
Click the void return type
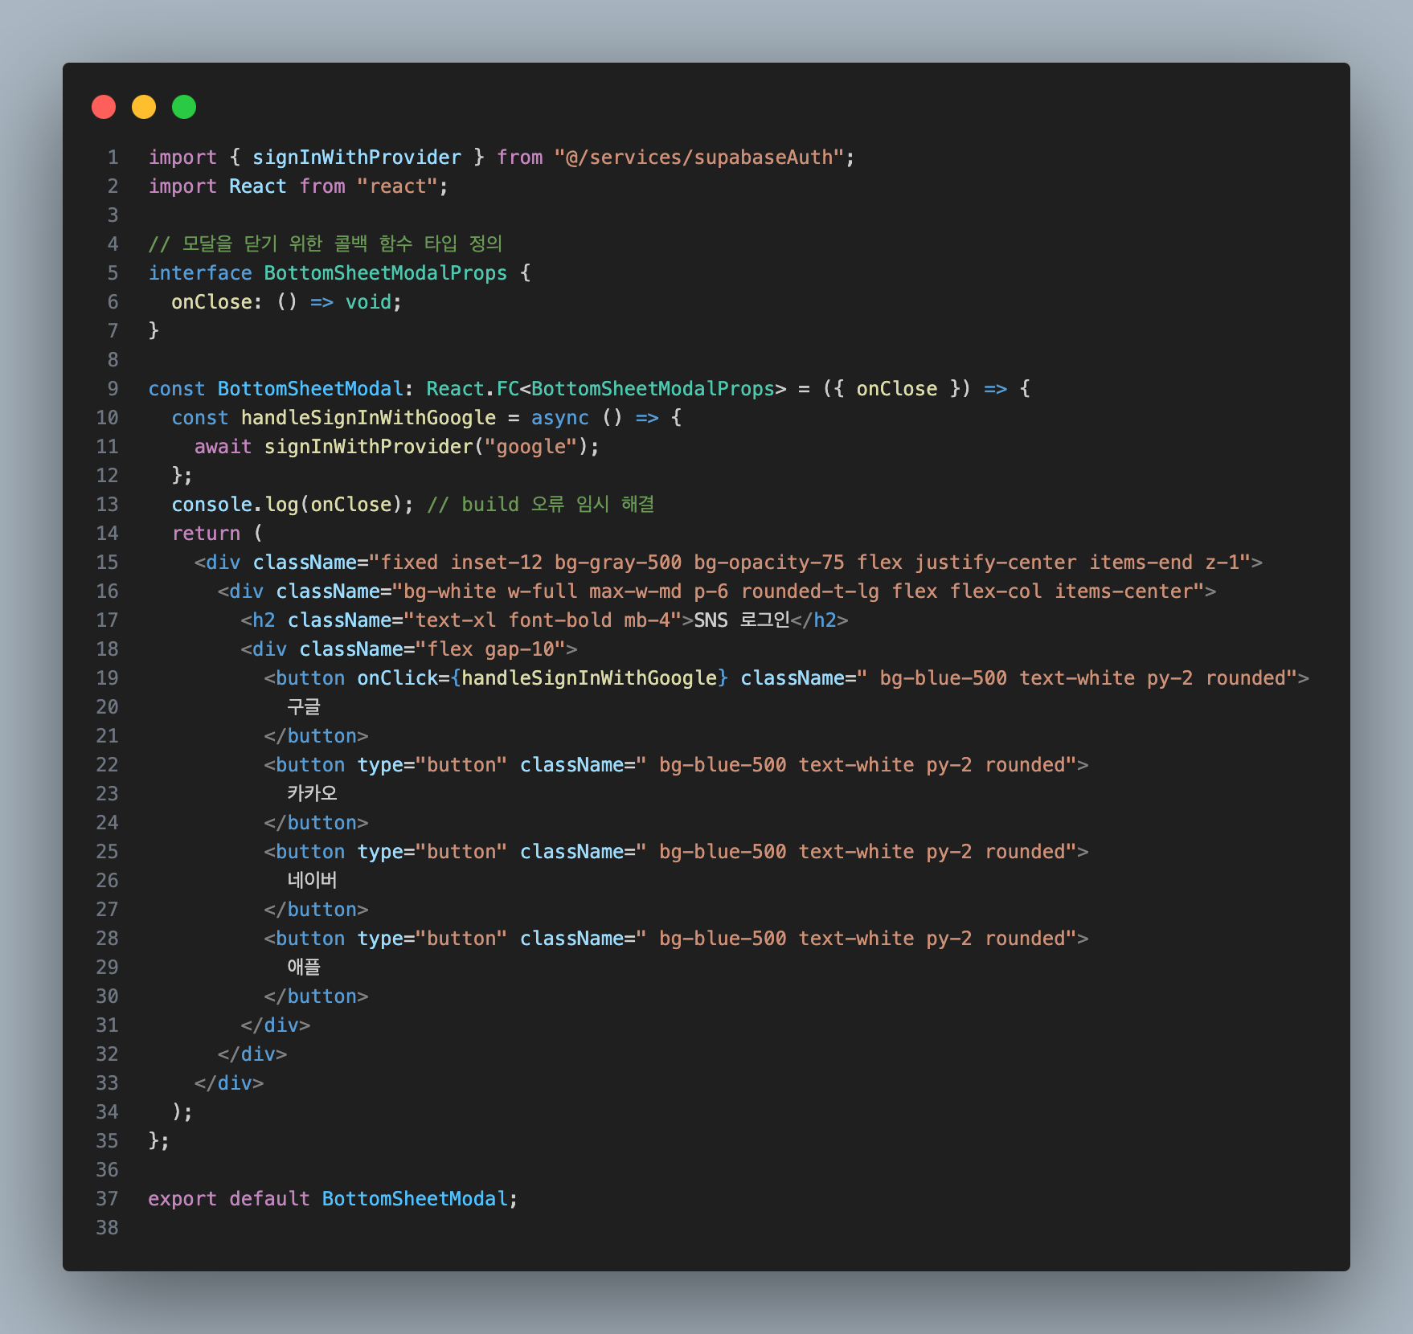(368, 302)
